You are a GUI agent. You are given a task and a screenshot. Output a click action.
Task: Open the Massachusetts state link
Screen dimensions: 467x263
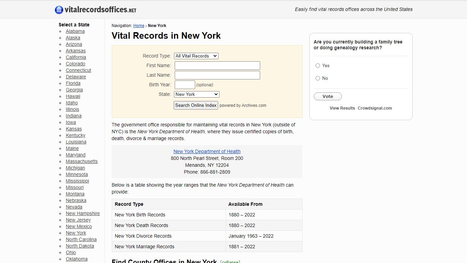point(82,161)
